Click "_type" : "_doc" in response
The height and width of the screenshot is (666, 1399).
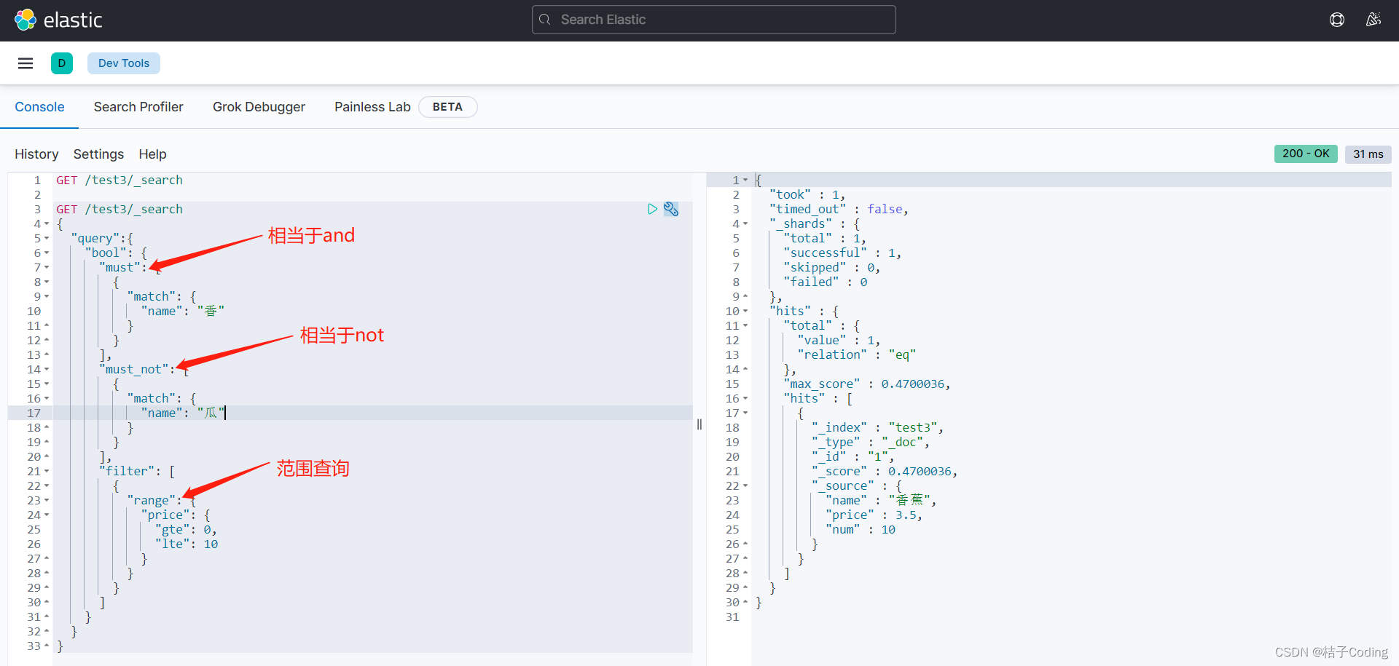click(871, 442)
